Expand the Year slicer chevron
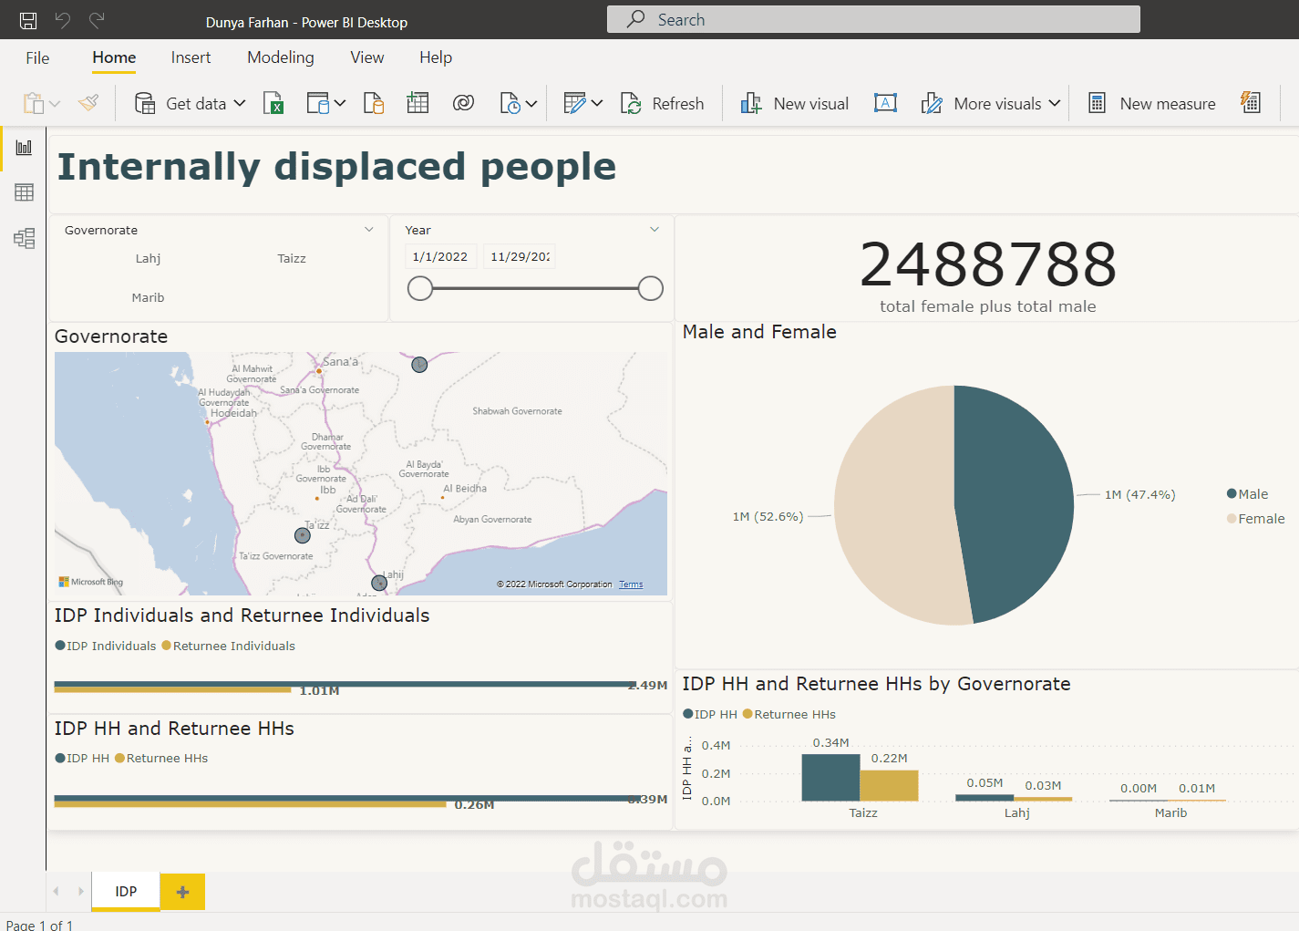The width and height of the screenshot is (1299, 931). [x=655, y=229]
